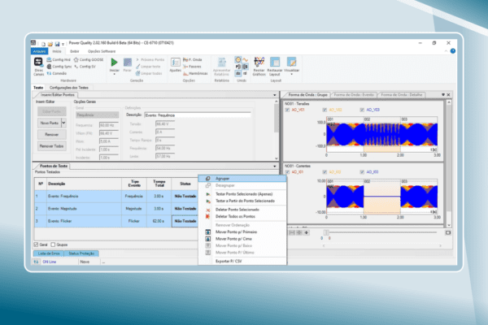Click the new file quick-access icon
The width and height of the screenshot is (488, 325).
44,44
